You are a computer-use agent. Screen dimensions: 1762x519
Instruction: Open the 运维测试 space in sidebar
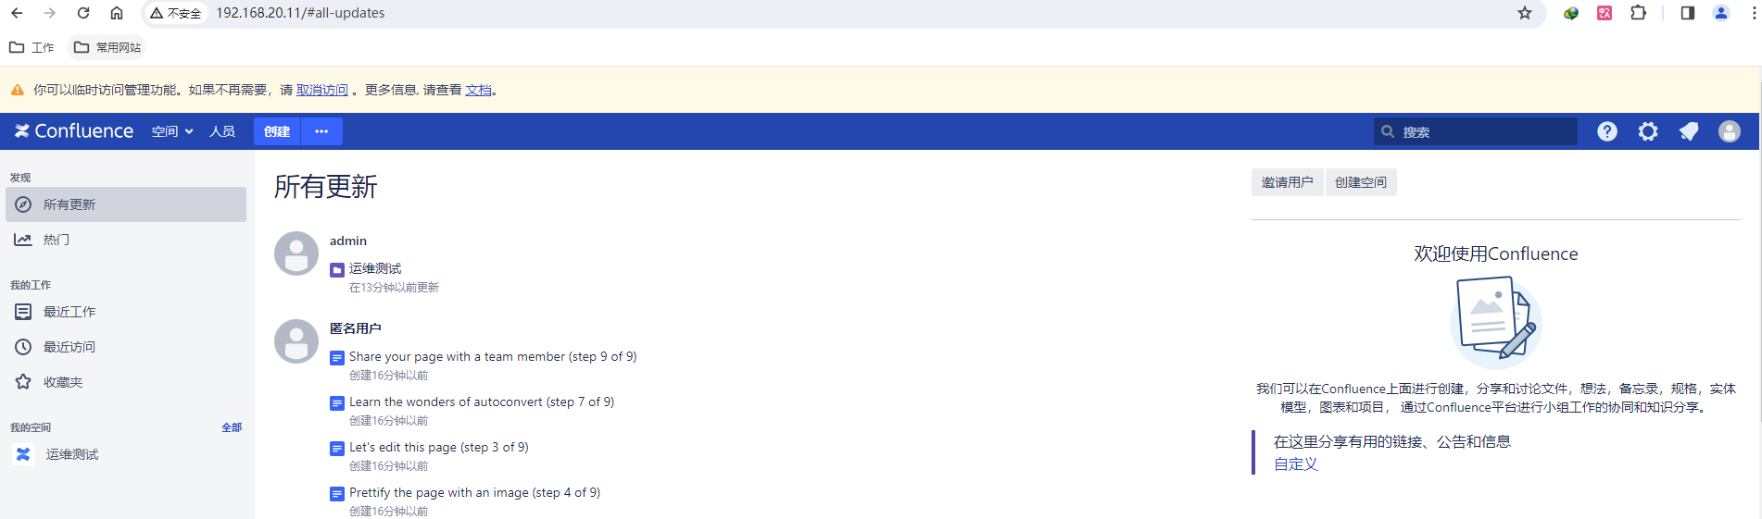tap(72, 454)
